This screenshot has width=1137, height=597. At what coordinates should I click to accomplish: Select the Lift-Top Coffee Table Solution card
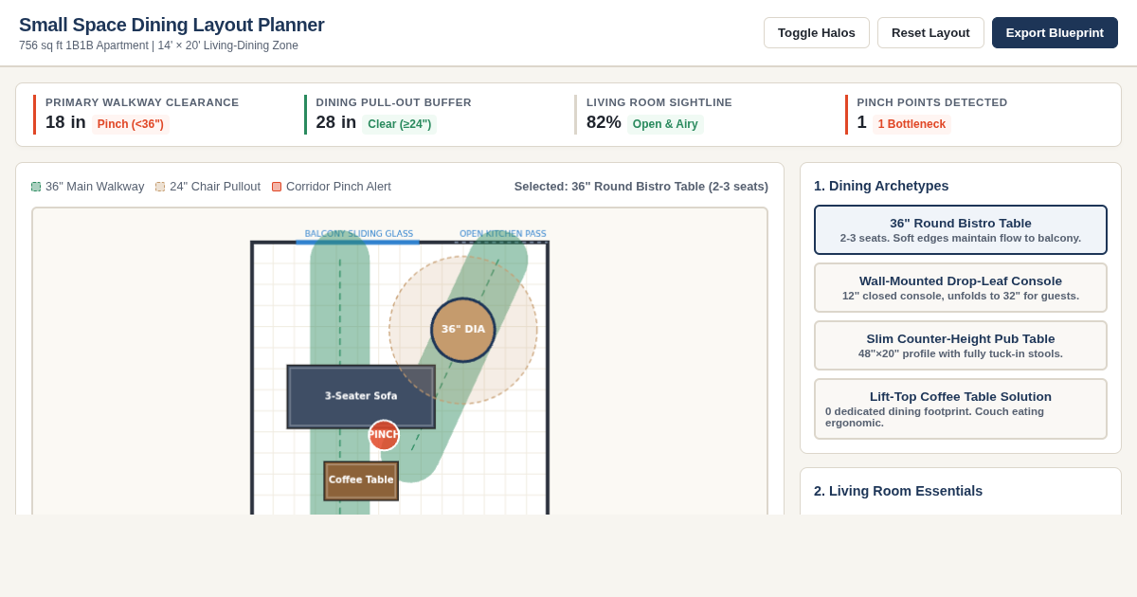[961, 409]
